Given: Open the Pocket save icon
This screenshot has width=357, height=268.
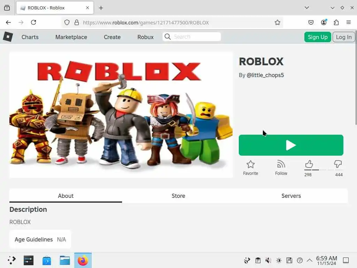Looking at the screenshot, I should pos(311,22).
